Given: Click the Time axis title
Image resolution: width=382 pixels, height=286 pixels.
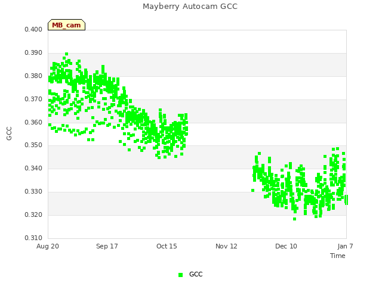Looking at the screenshot, I should click(338, 256).
